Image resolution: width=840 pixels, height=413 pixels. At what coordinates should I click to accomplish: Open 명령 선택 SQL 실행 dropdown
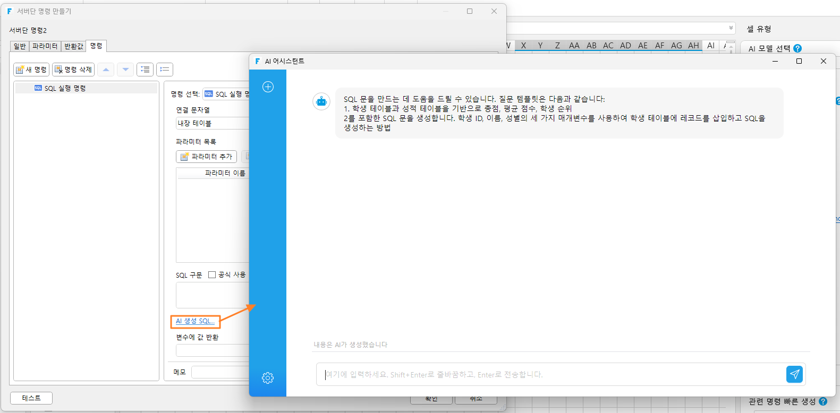(226, 94)
